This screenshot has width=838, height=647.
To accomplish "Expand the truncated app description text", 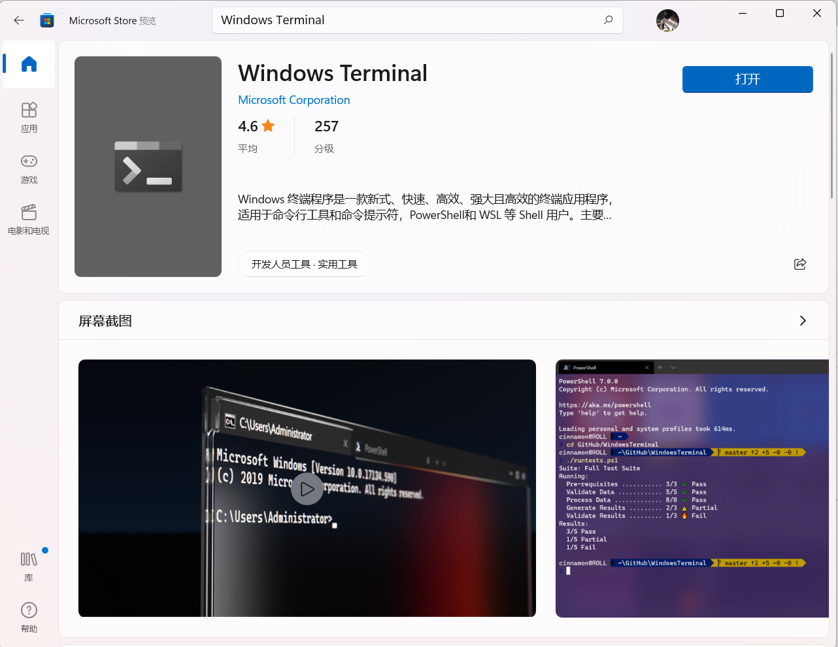I will click(x=425, y=207).
